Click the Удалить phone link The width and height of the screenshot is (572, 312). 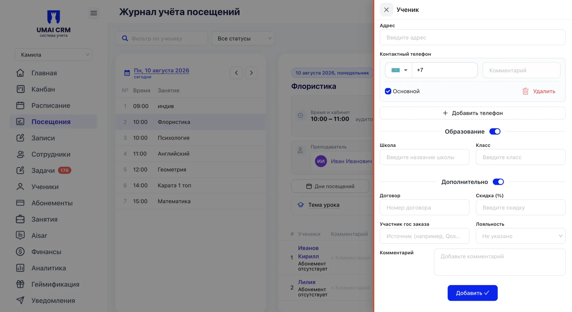pyautogui.click(x=544, y=91)
